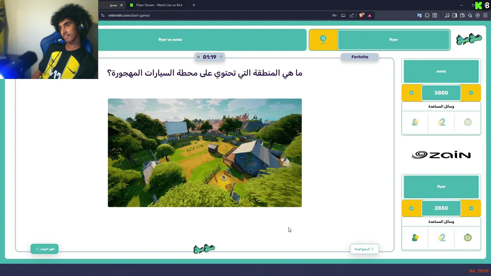The image size is (491, 276).
Task: Reset the countdown timer with the circular arrow
Action: [x=221, y=57]
